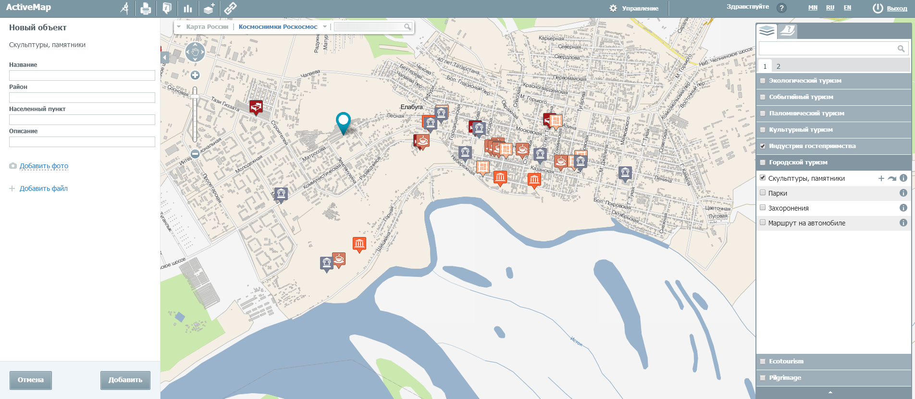Show info for the Парки layer
The width and height of the screenshot is (915, 399).
(903, 193)
